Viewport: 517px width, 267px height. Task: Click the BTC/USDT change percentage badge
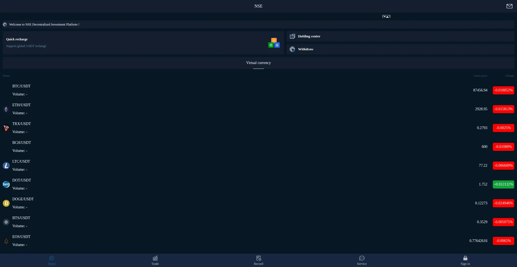503,90
